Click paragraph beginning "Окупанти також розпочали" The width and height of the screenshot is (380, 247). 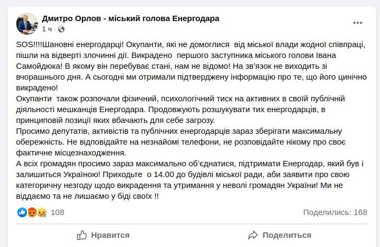[x=181, y=109]
